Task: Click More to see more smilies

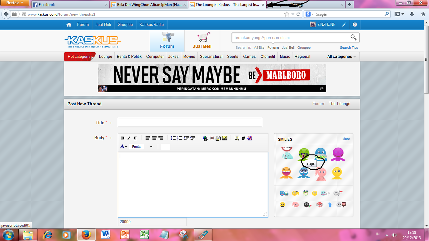Action: coord(346,139)
